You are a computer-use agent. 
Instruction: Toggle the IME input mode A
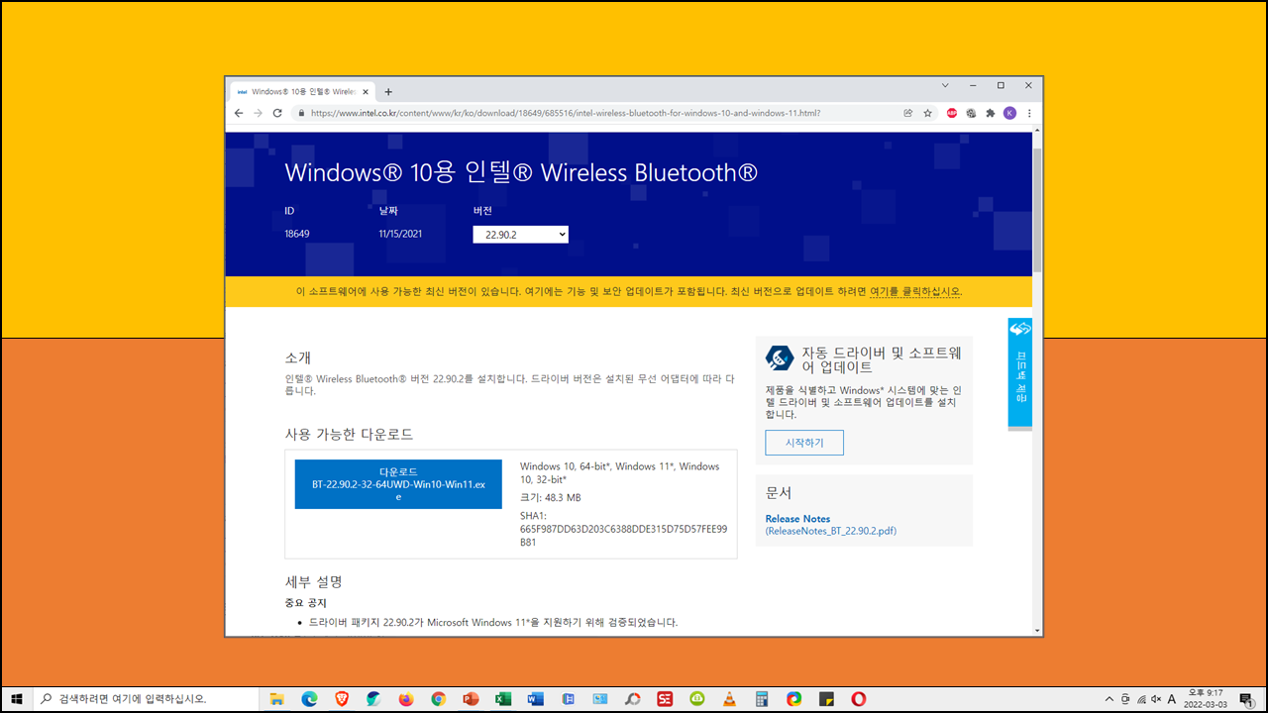(1172, 699)
